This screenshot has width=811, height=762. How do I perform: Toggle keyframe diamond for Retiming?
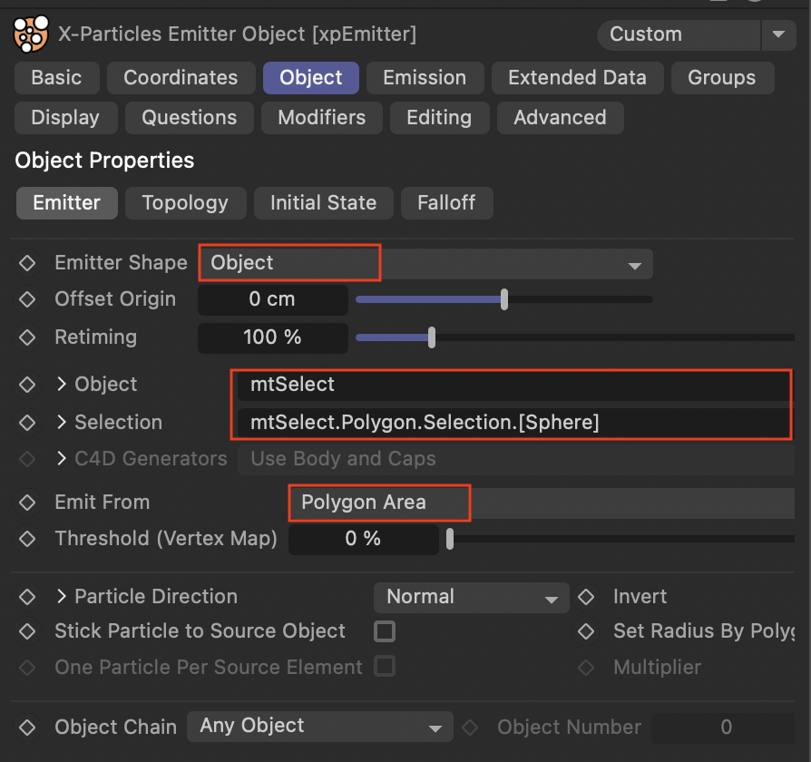[27, 337]
